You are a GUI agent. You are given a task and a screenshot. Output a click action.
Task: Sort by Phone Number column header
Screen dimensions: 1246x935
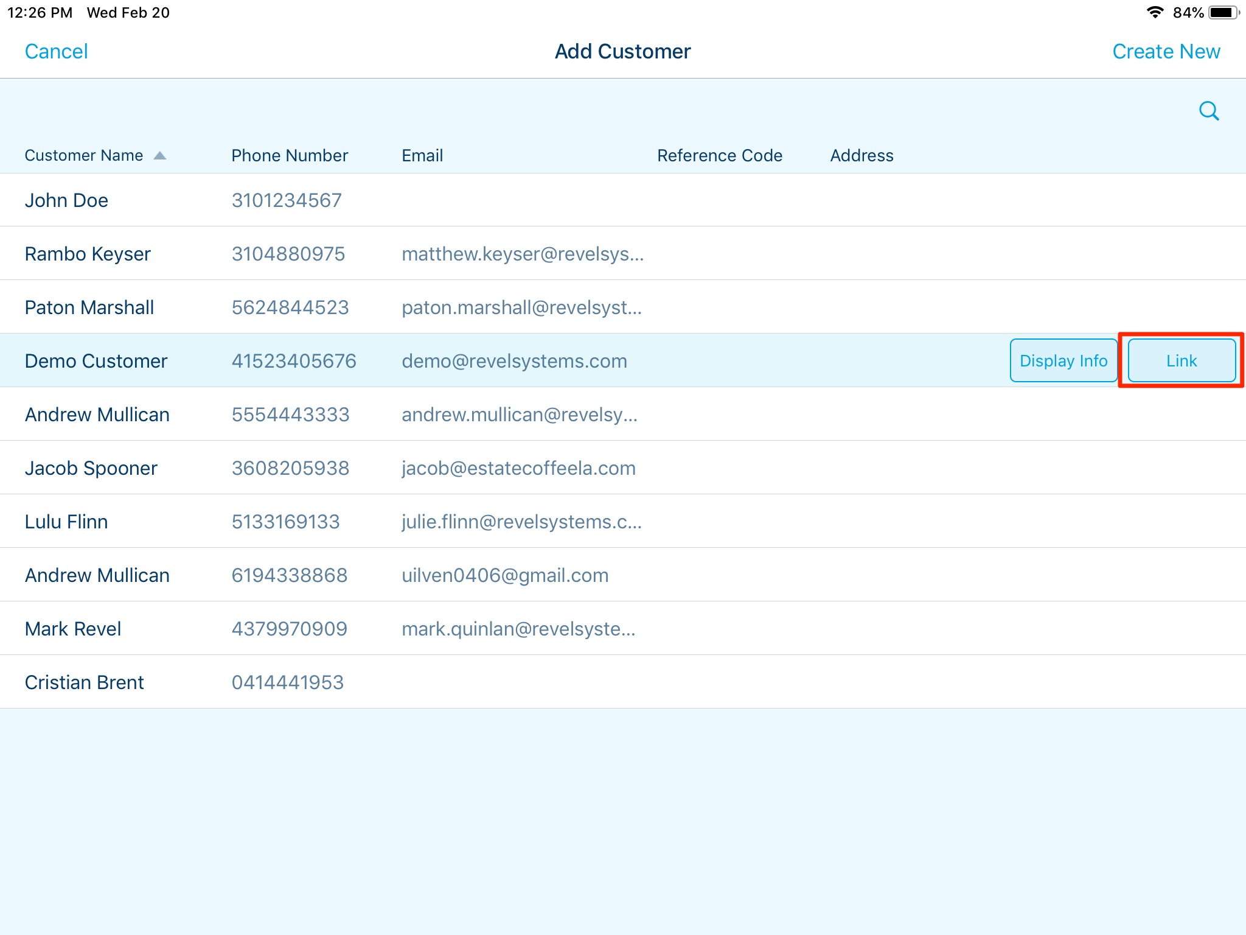pyautogui.click(x=290, y=156)
